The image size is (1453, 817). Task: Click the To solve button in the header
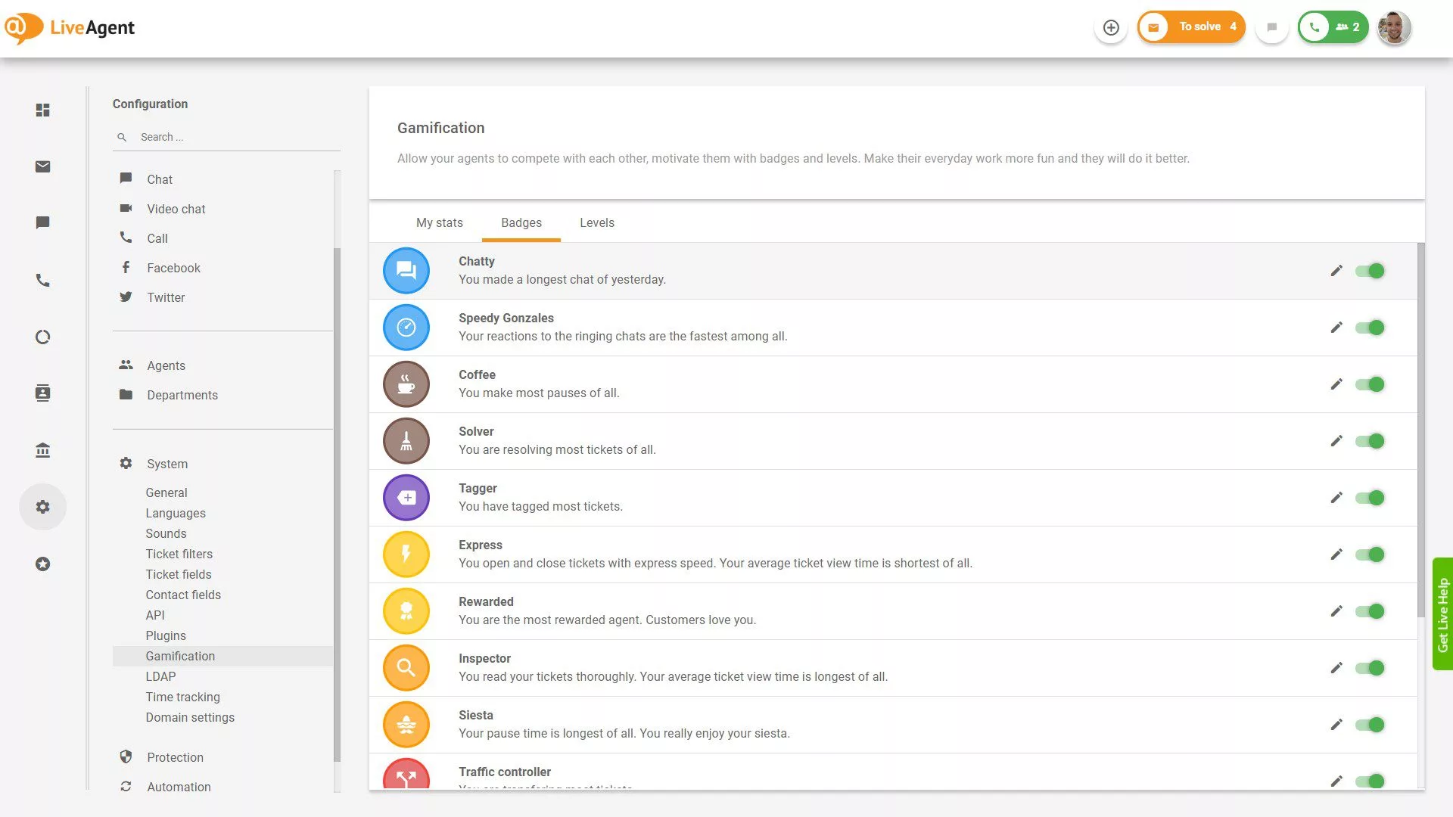click(x=1200, y=26)
